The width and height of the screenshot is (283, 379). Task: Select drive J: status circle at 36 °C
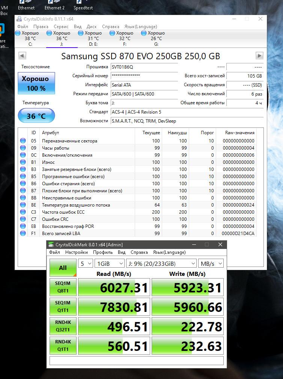point(49,33)
